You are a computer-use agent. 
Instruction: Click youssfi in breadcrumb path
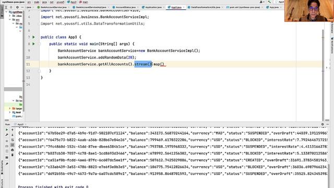(61, 2)
